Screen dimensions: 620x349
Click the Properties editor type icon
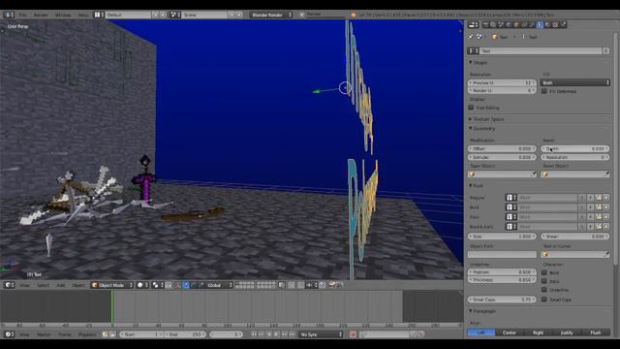(x=473, y=25)
